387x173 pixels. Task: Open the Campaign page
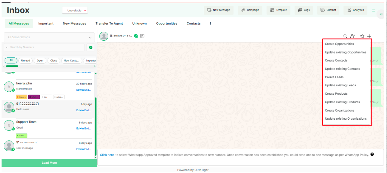[x=250, y=10]
